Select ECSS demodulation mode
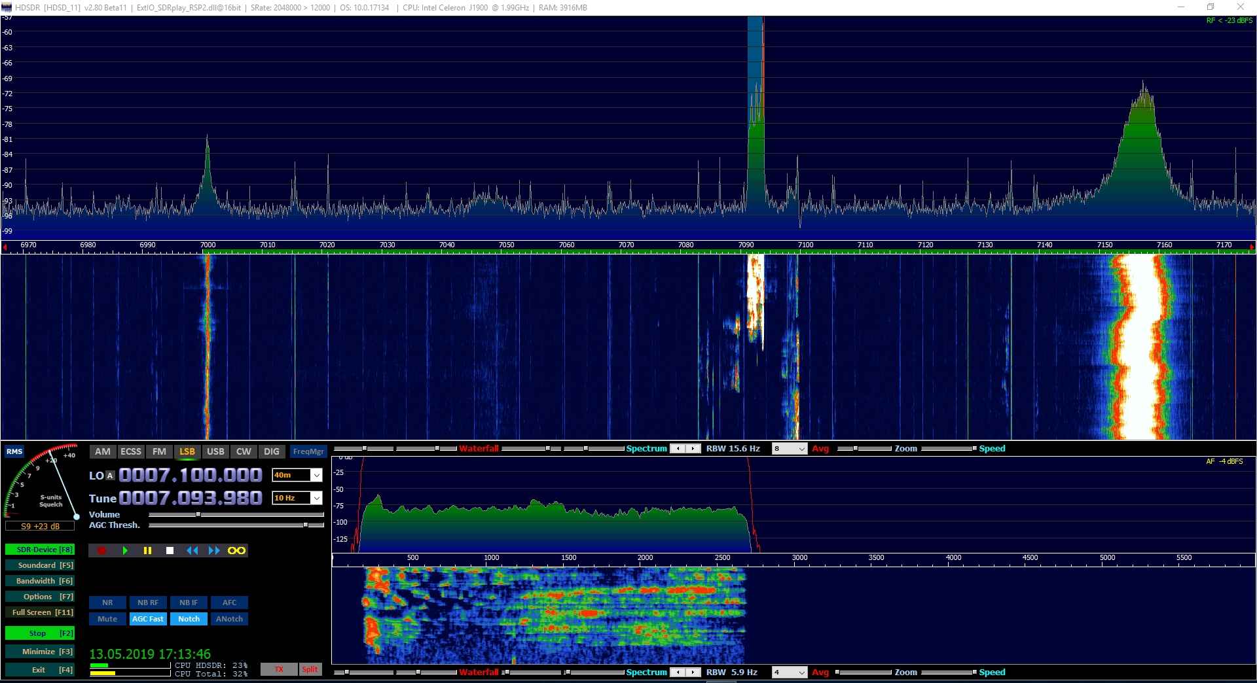This screenshot has width=1257, height=683. 131,451
